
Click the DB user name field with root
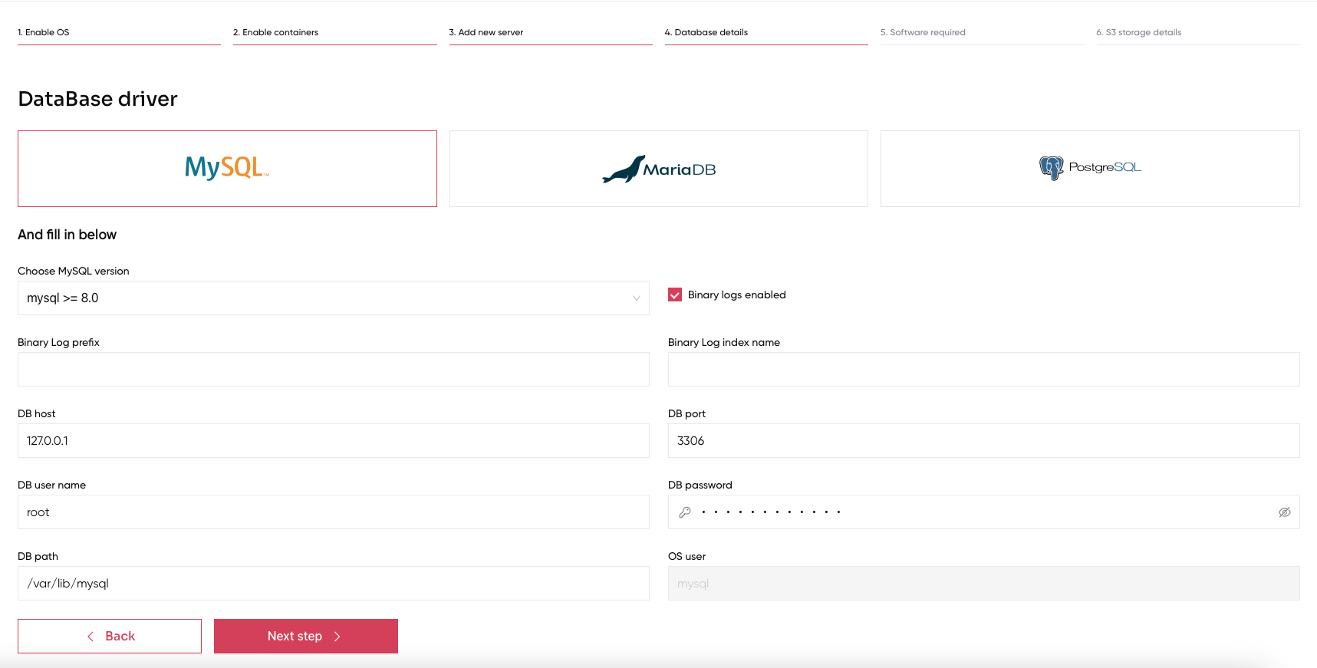coord(334,512)
